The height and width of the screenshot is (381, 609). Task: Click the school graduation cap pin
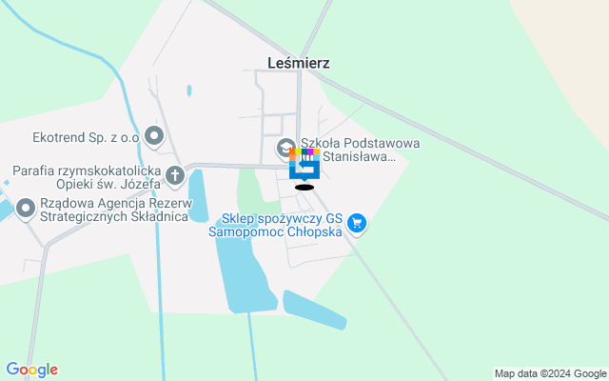(285, 149)
